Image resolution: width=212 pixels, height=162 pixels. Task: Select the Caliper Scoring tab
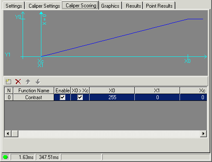tap(81, 6)
